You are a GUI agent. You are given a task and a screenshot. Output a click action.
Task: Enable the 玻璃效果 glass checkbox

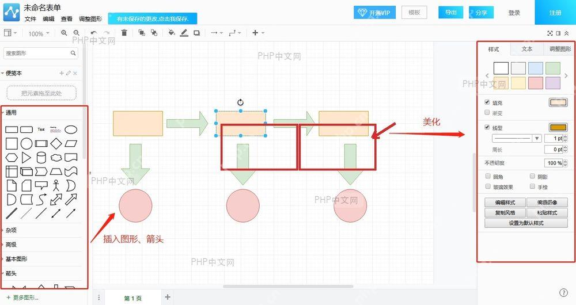tap(488, 186)
